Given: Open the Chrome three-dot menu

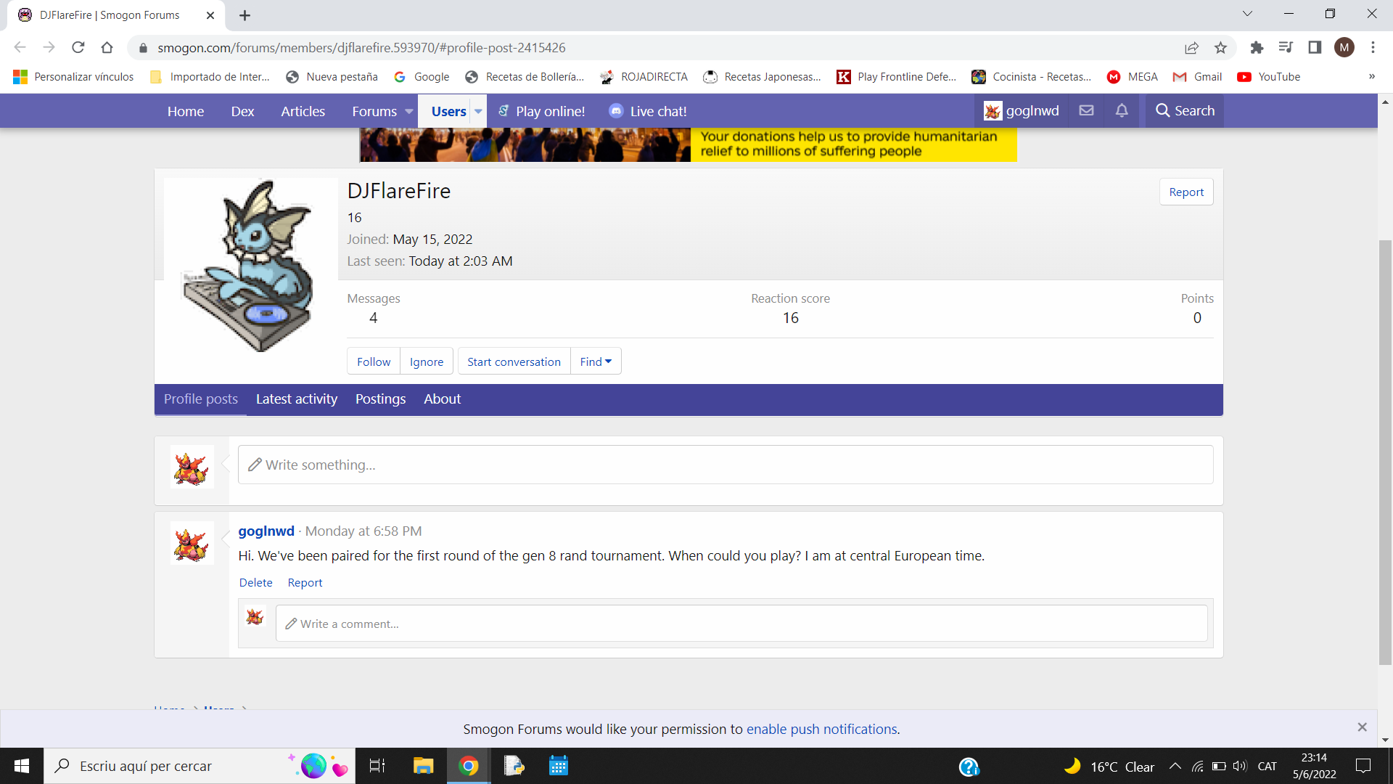Looking at the screenshot, I should 1373,48.
